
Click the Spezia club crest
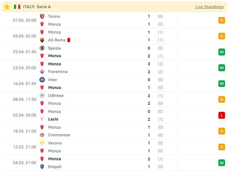pyautogui.click(x=42, y=48)
